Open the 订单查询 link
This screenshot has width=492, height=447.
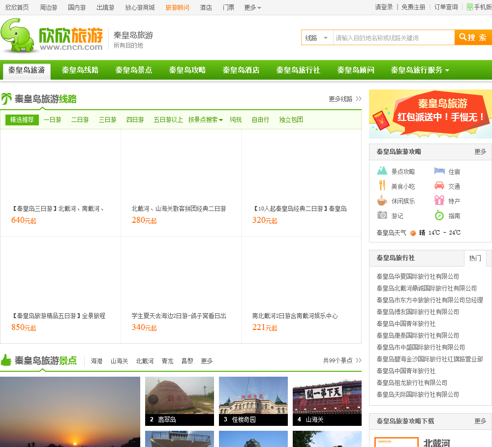(446, 7)
